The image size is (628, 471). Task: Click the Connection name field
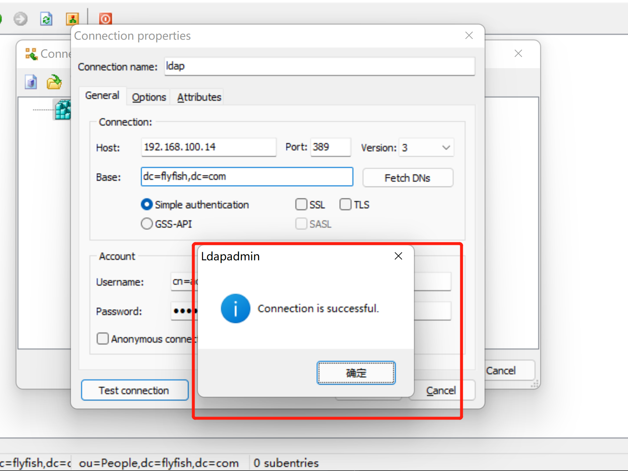319,66
